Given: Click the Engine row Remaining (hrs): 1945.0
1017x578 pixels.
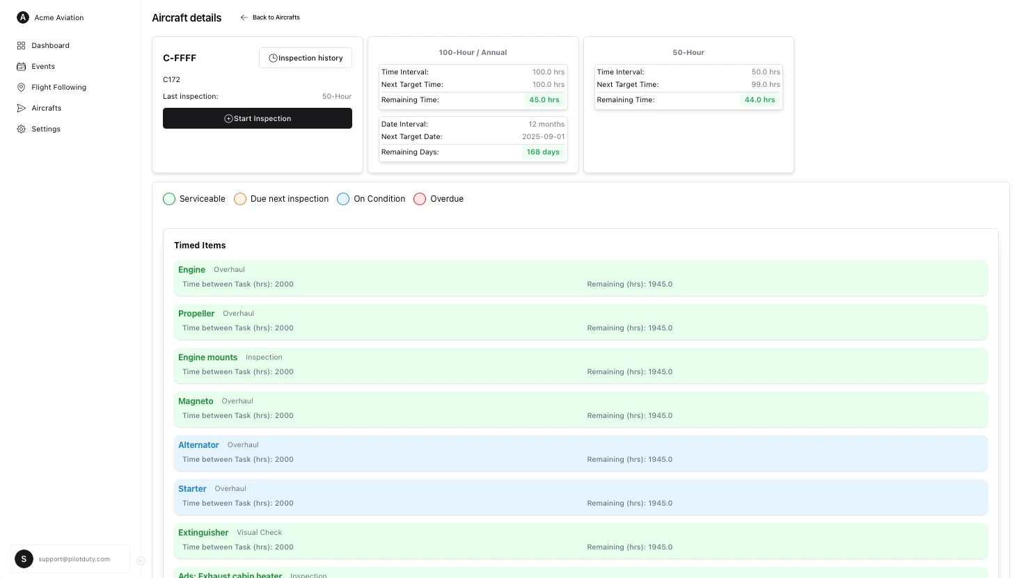Looking at the screenshot, I should coord(629,284).
